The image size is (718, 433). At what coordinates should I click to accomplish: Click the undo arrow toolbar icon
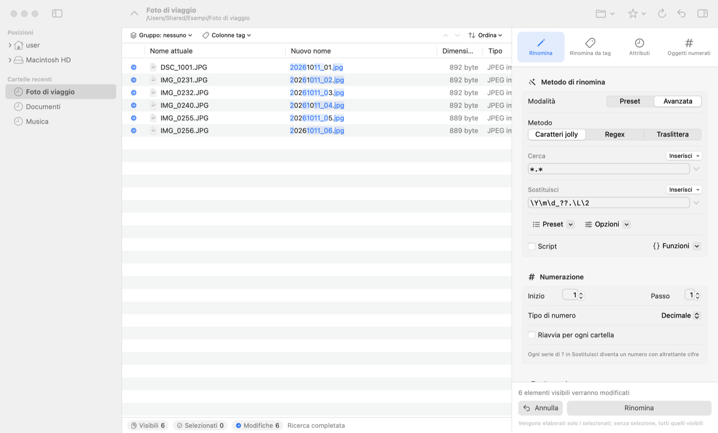tap(682, 13)
